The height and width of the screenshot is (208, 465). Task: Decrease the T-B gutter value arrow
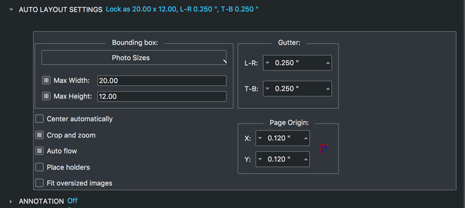268,89
